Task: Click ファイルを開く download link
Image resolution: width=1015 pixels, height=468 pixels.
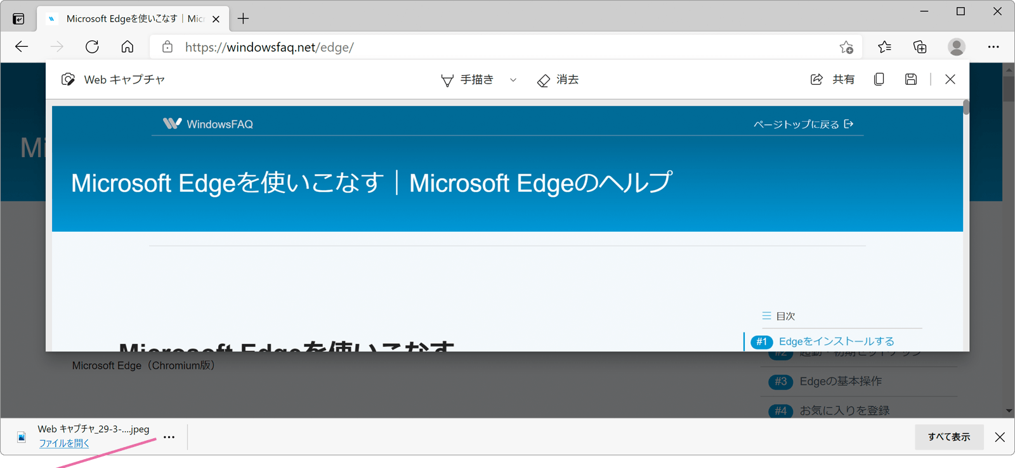Action: coord(64,443)
